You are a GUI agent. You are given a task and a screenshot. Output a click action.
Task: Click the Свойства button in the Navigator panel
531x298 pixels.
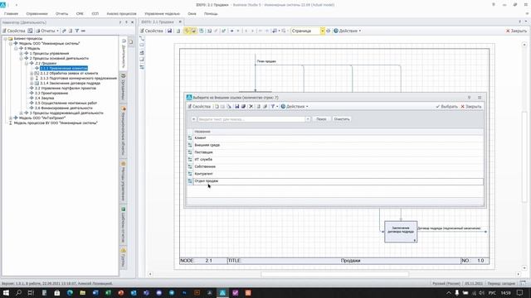pos(14,31)
